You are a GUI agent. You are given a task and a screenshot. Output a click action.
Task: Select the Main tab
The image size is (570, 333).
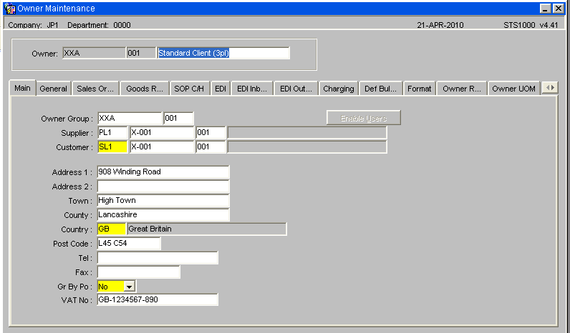[x=22, y=88]
